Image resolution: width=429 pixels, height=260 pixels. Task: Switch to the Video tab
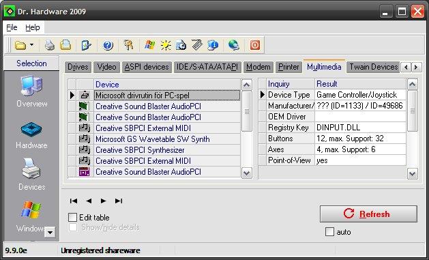click(106, 67)
